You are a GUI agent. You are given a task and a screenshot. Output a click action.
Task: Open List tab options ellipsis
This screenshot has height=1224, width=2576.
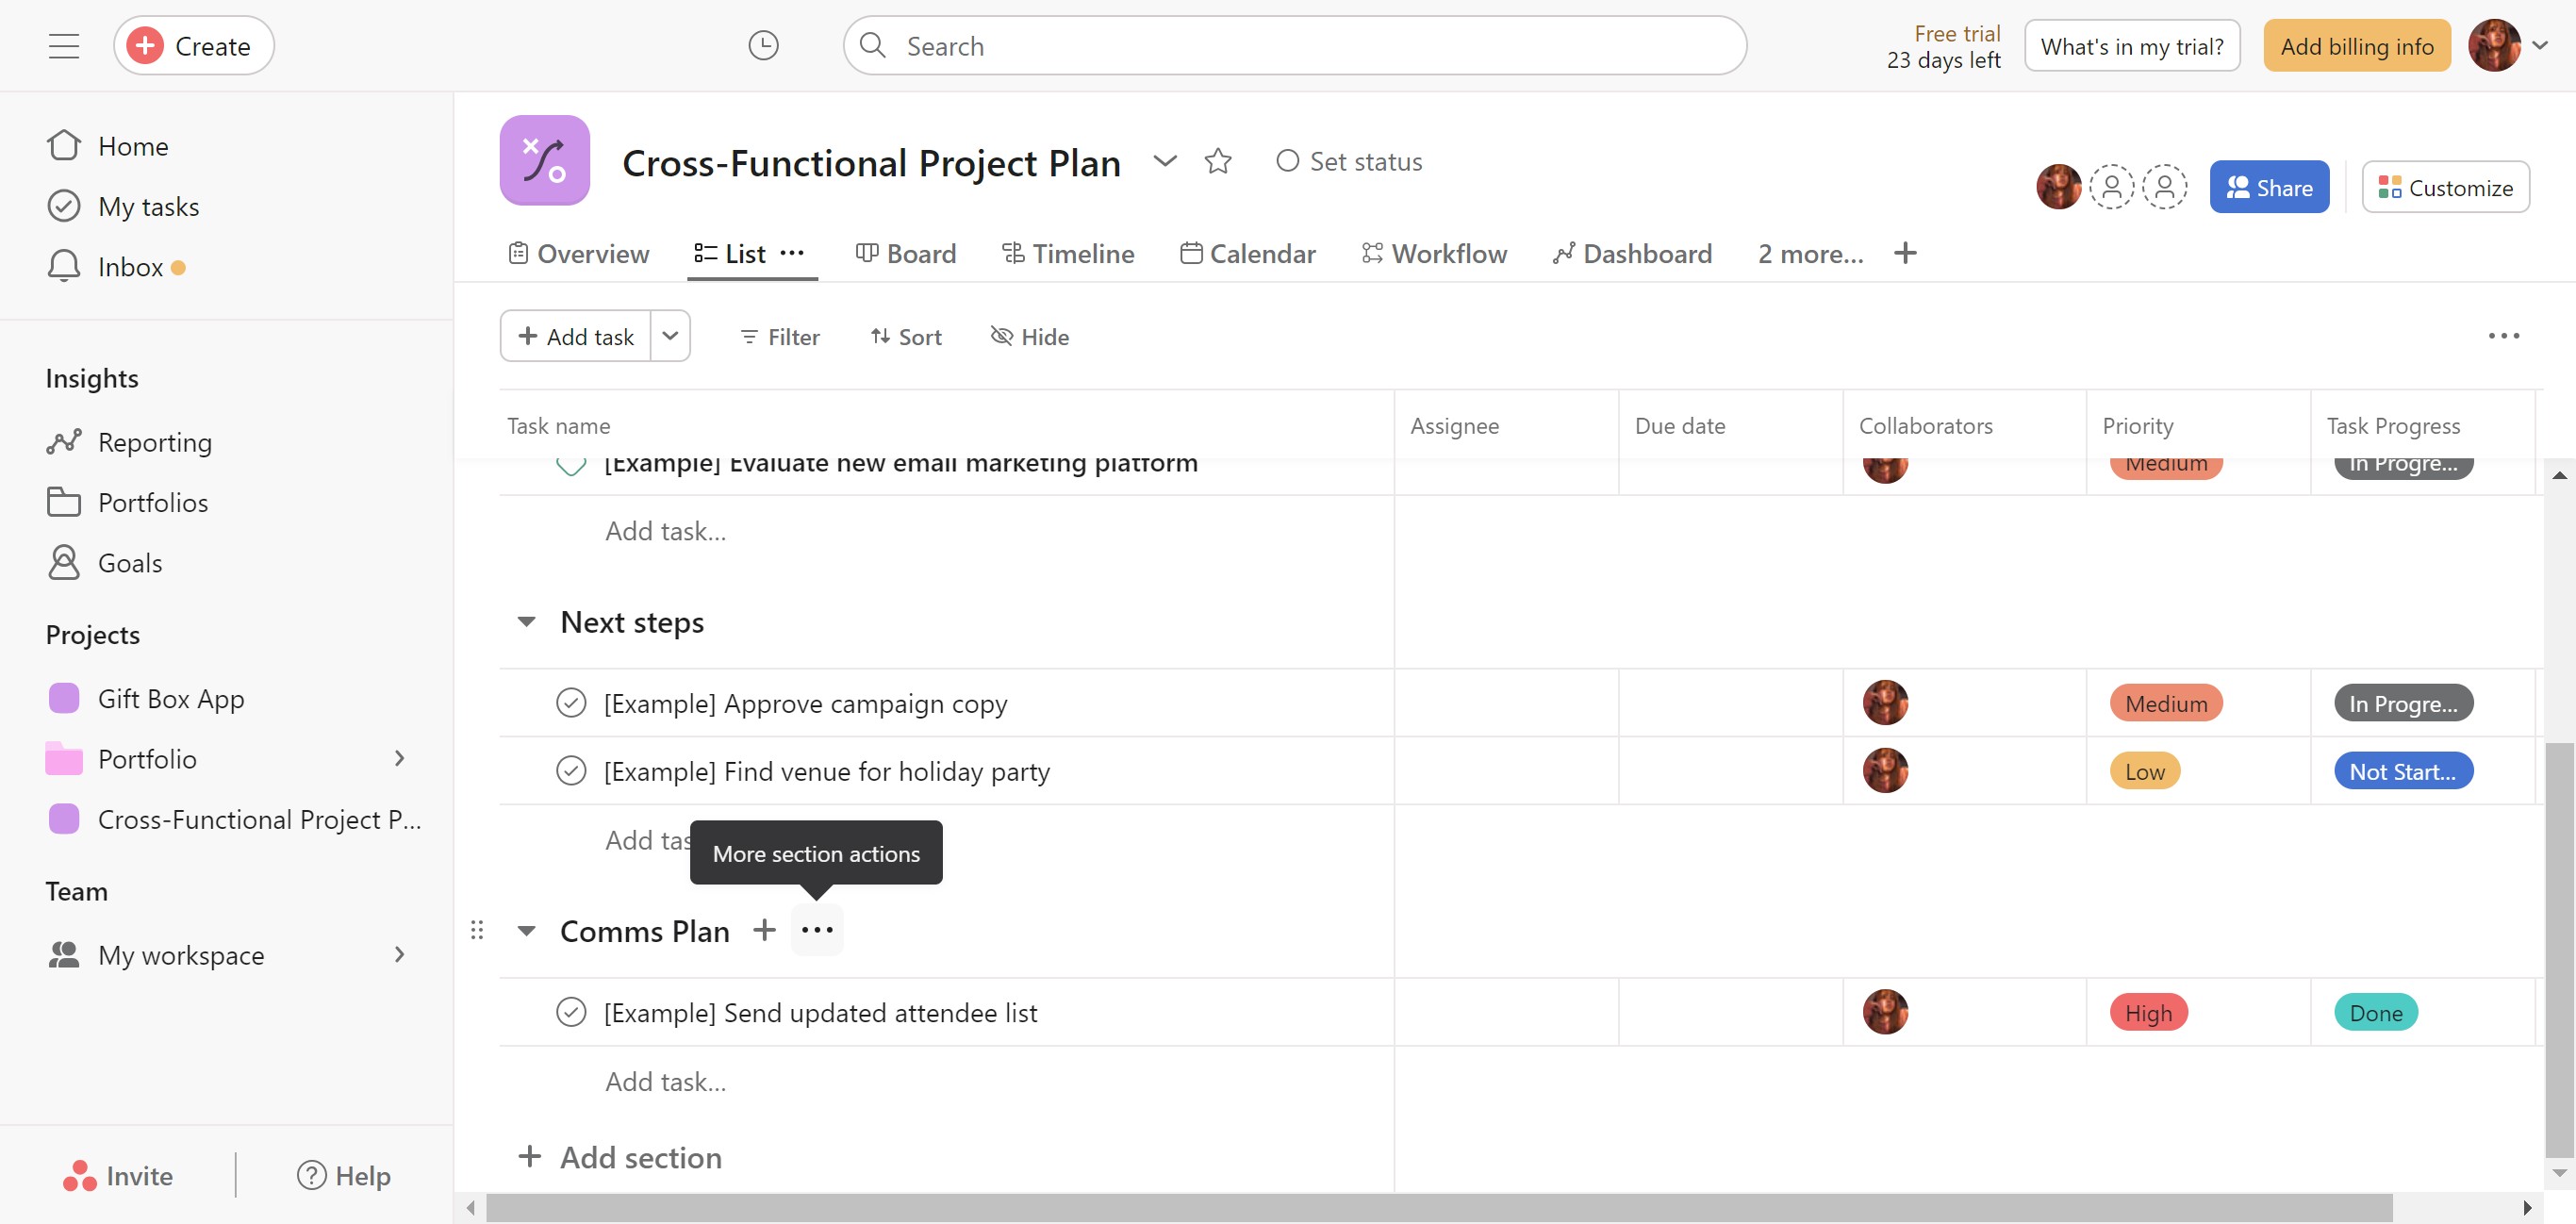click(792, 253)
